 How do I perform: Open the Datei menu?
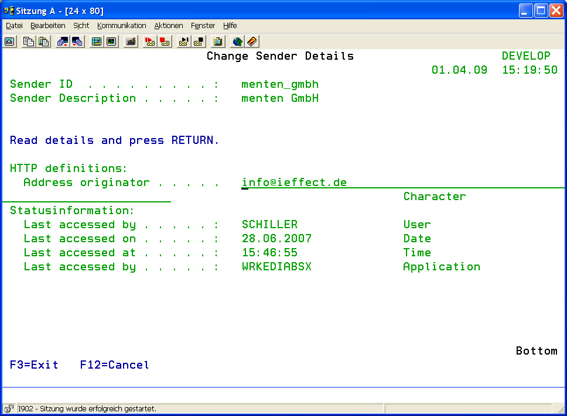pyautogui.click(x=14, y=26)
